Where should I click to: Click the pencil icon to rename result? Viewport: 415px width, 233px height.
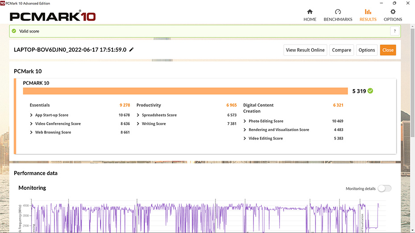click(132, 50)
